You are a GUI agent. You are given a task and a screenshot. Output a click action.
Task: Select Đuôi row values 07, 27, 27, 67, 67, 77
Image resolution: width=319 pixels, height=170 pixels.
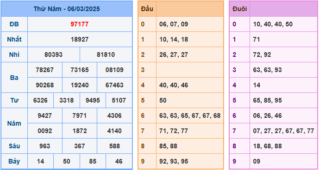click(x=284, y=131)
